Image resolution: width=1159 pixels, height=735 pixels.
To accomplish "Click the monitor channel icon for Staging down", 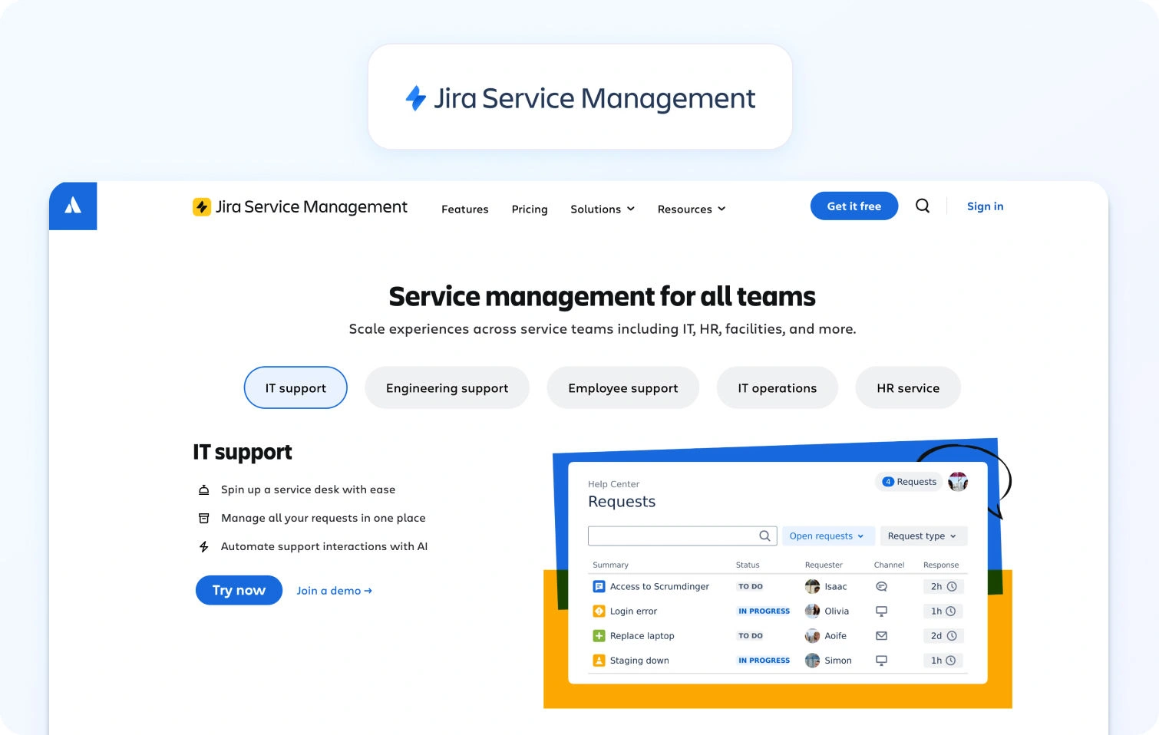I will tap(881, 660).
